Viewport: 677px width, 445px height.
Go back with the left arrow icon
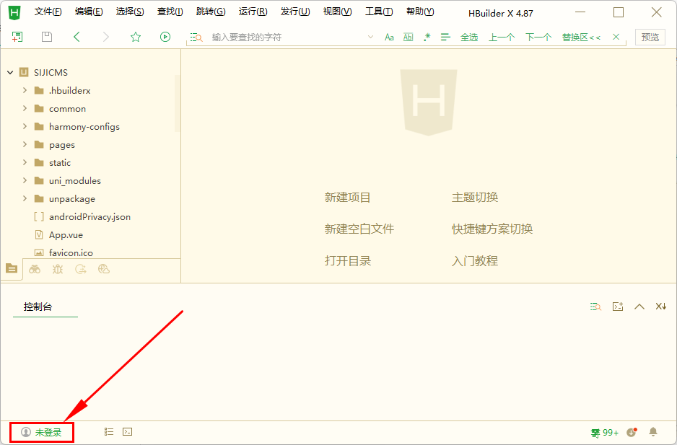77,37
